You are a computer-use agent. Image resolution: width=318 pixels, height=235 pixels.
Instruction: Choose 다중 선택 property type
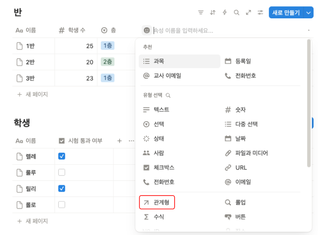point(261,124)
